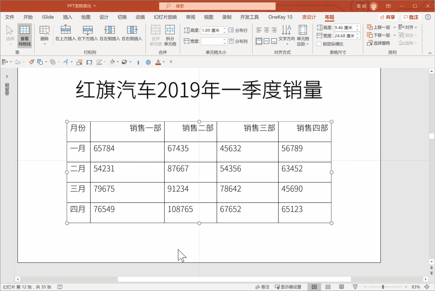Screen dimensions: 435x291
Task: Open customize quick access toolbar dropdown
Action: pos(171,62)
